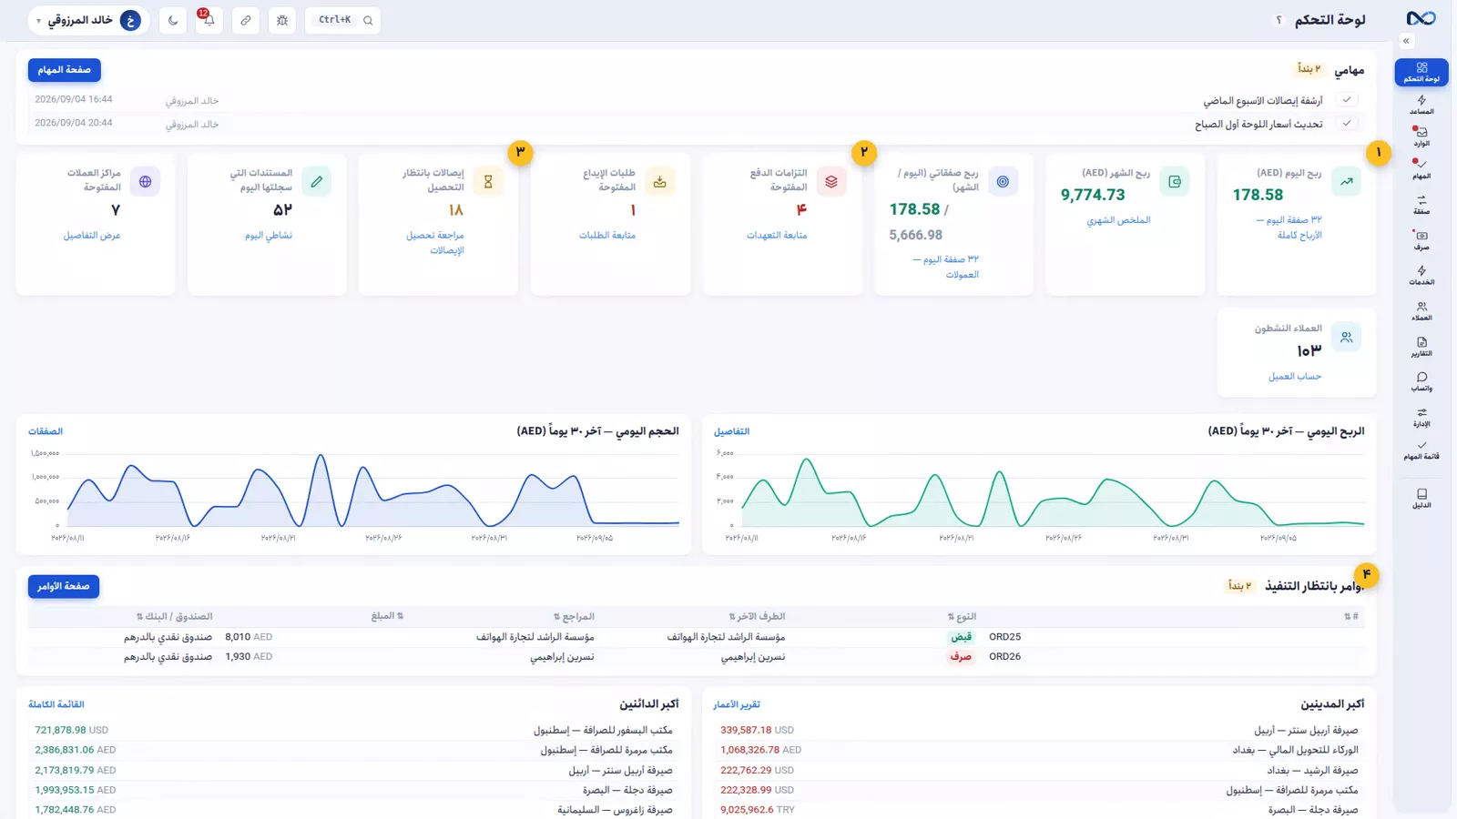
Task: Open the القائمة الكاملة creditors link
Action: tap(56, 704)
